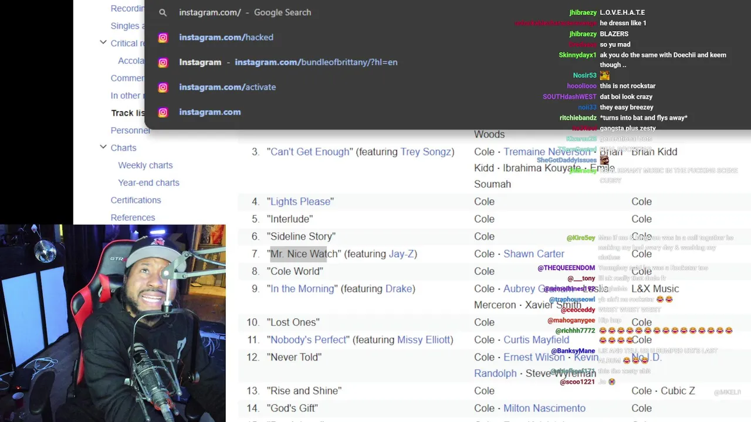Click the "Sideline Story" track title
751x422 pixels.
point(301,236)
